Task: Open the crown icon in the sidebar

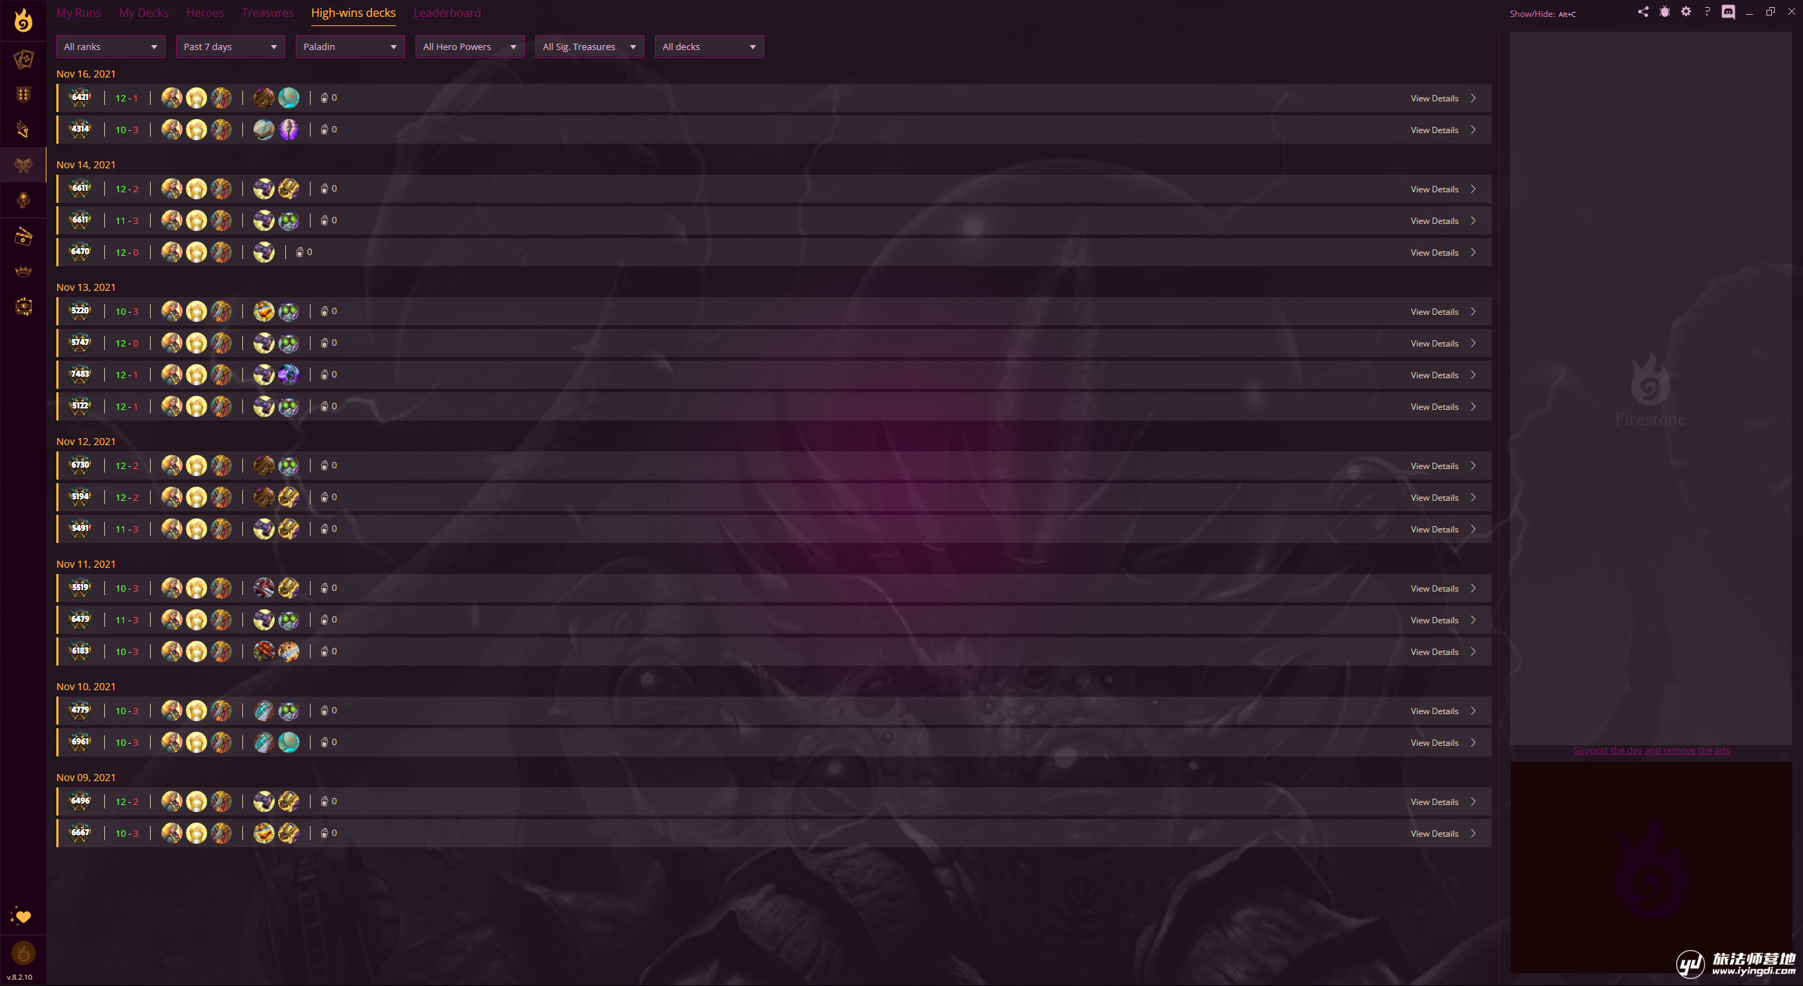Action: click(23, 272)
